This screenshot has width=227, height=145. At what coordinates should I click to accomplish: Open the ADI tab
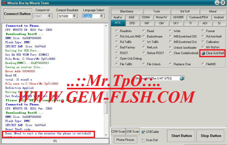205,23
